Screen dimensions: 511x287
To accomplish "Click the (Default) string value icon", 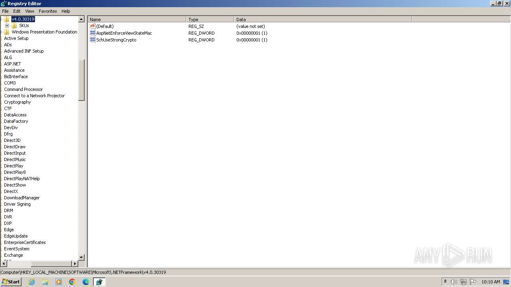I will click(x=93, y=26).
